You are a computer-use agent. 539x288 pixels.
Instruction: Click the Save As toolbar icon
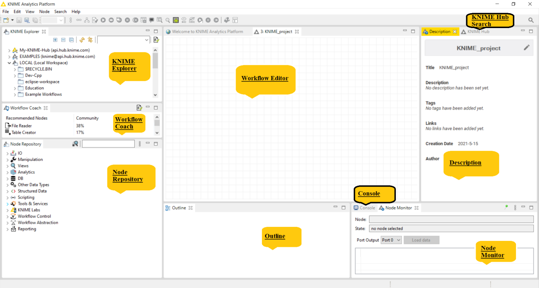click(27, 20)
